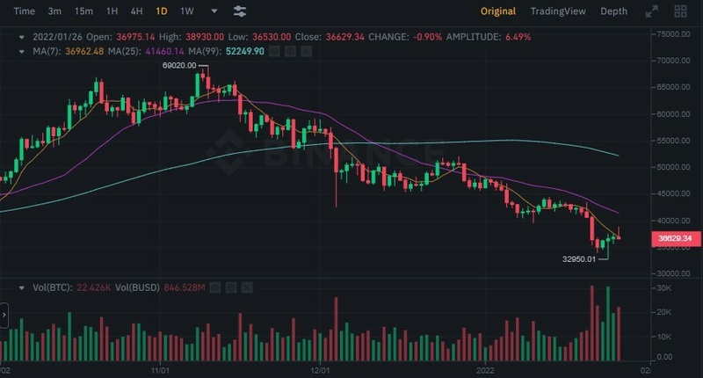The height and width of the screenshot is (378, 703).
Task: Expand the chart to fullscreen
Action: tap(651, 11)
